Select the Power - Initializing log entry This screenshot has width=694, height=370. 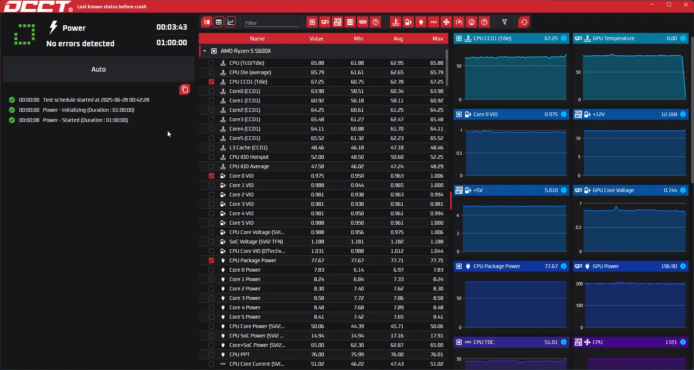72,110
